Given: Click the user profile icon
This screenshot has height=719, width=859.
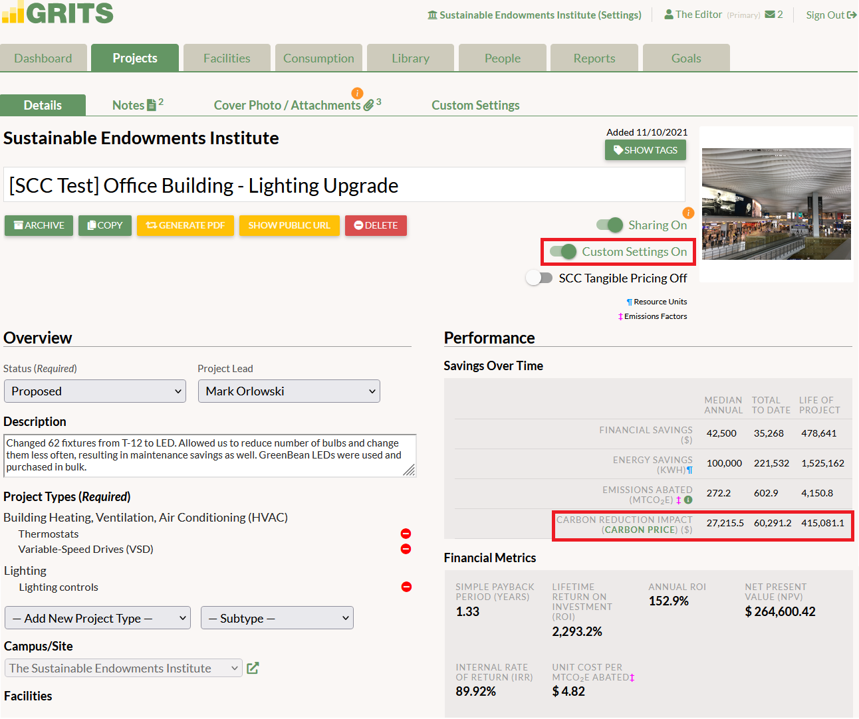Looking at the screenshot, I should coord(669,15).
